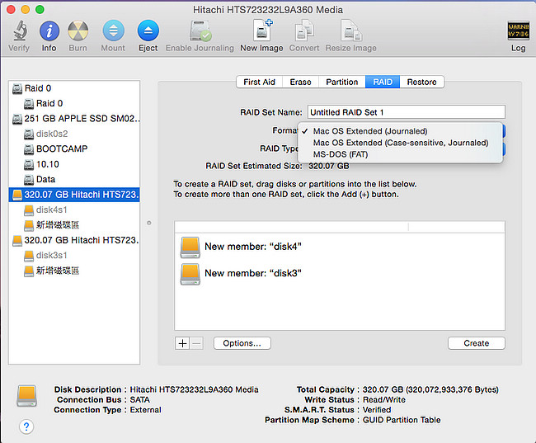
Task: Choose MS-DOS (FAT) format
Action: point(400,154)
